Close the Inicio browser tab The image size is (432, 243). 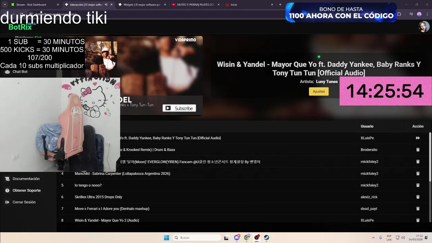[272, 5]
